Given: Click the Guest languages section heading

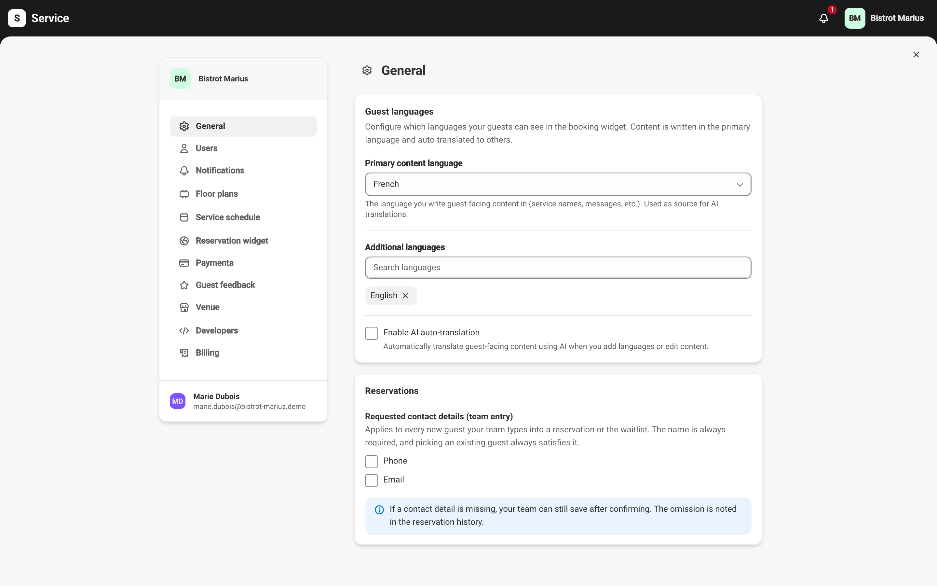Looking at the screenshot, I should click(399, 112).
